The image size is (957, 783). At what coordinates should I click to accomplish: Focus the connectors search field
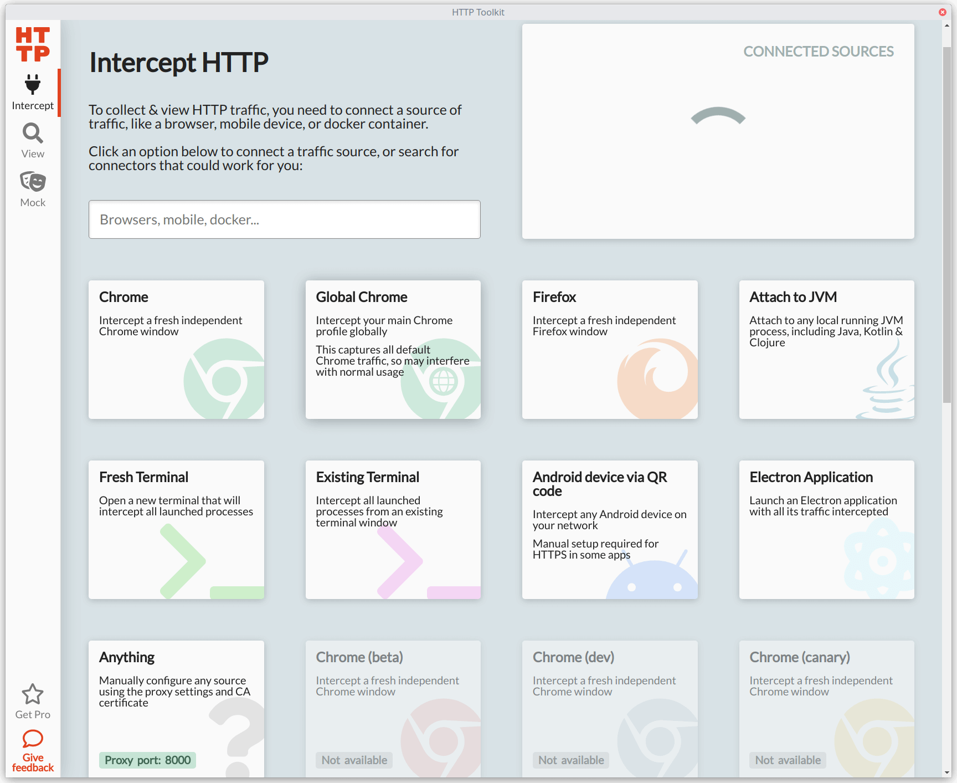[285, 219]
